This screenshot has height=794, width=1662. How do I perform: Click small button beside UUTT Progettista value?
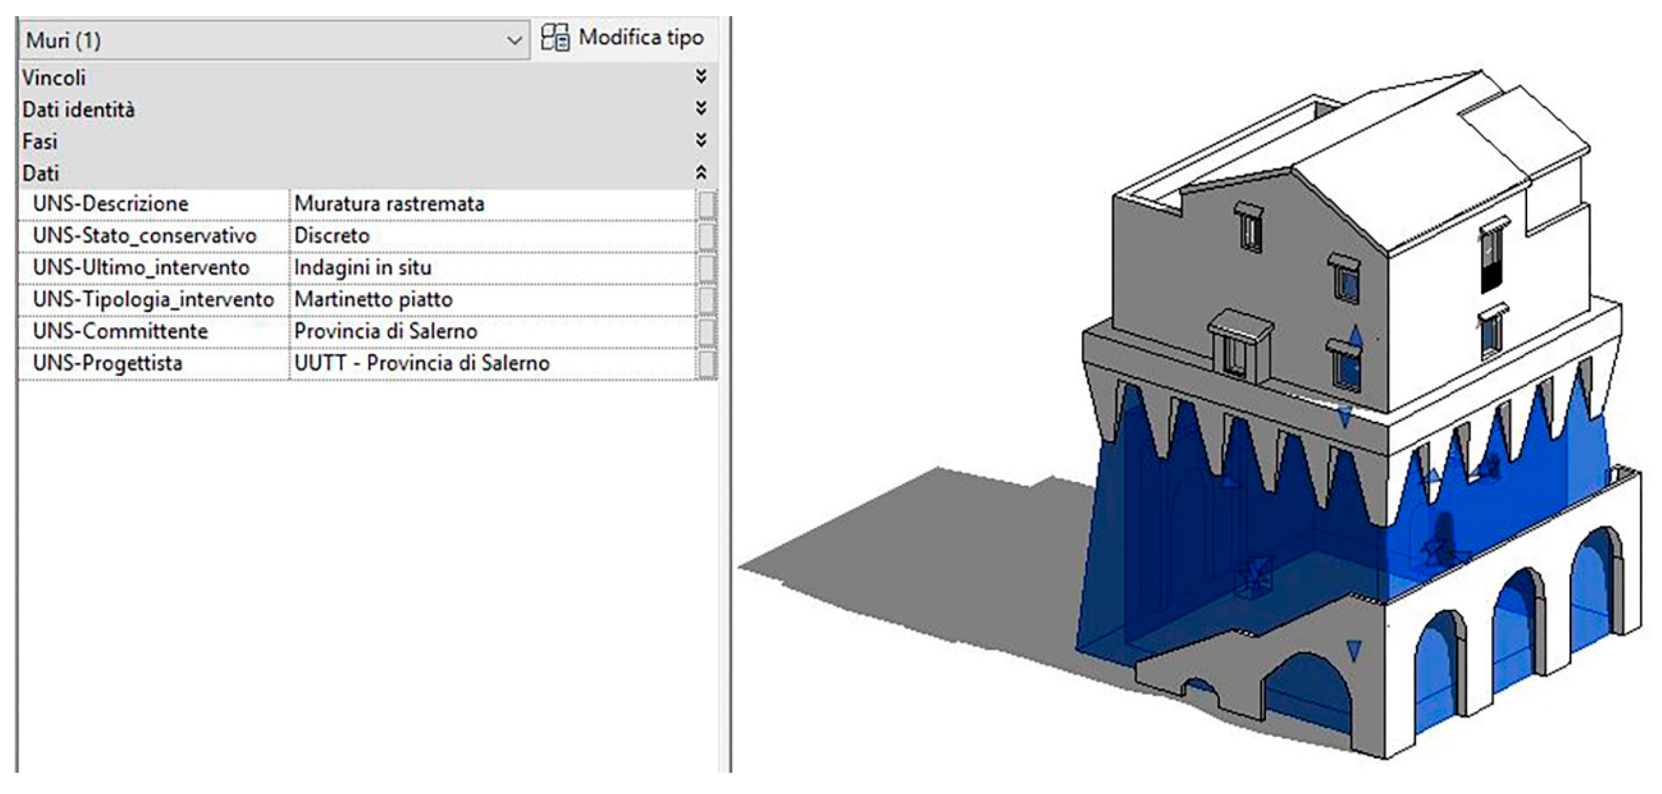coord(706,363)
